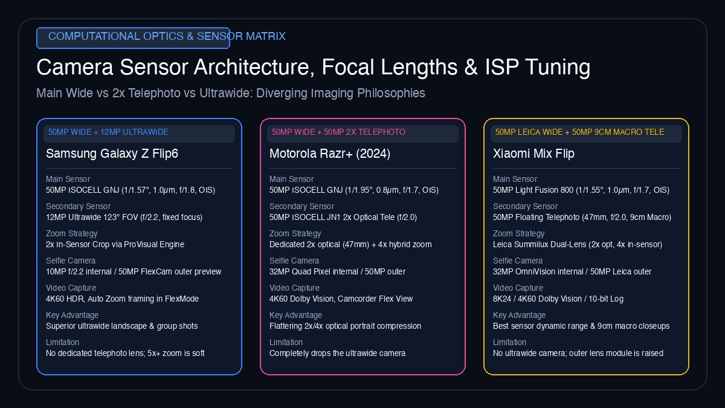725x408 pixels.
Task: Click the Limitation label in Motorola card
Action: coord(286,342)
